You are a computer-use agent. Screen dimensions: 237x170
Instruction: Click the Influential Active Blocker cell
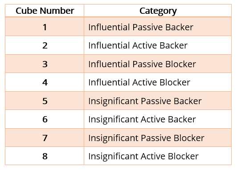click(x=158, y=82)
